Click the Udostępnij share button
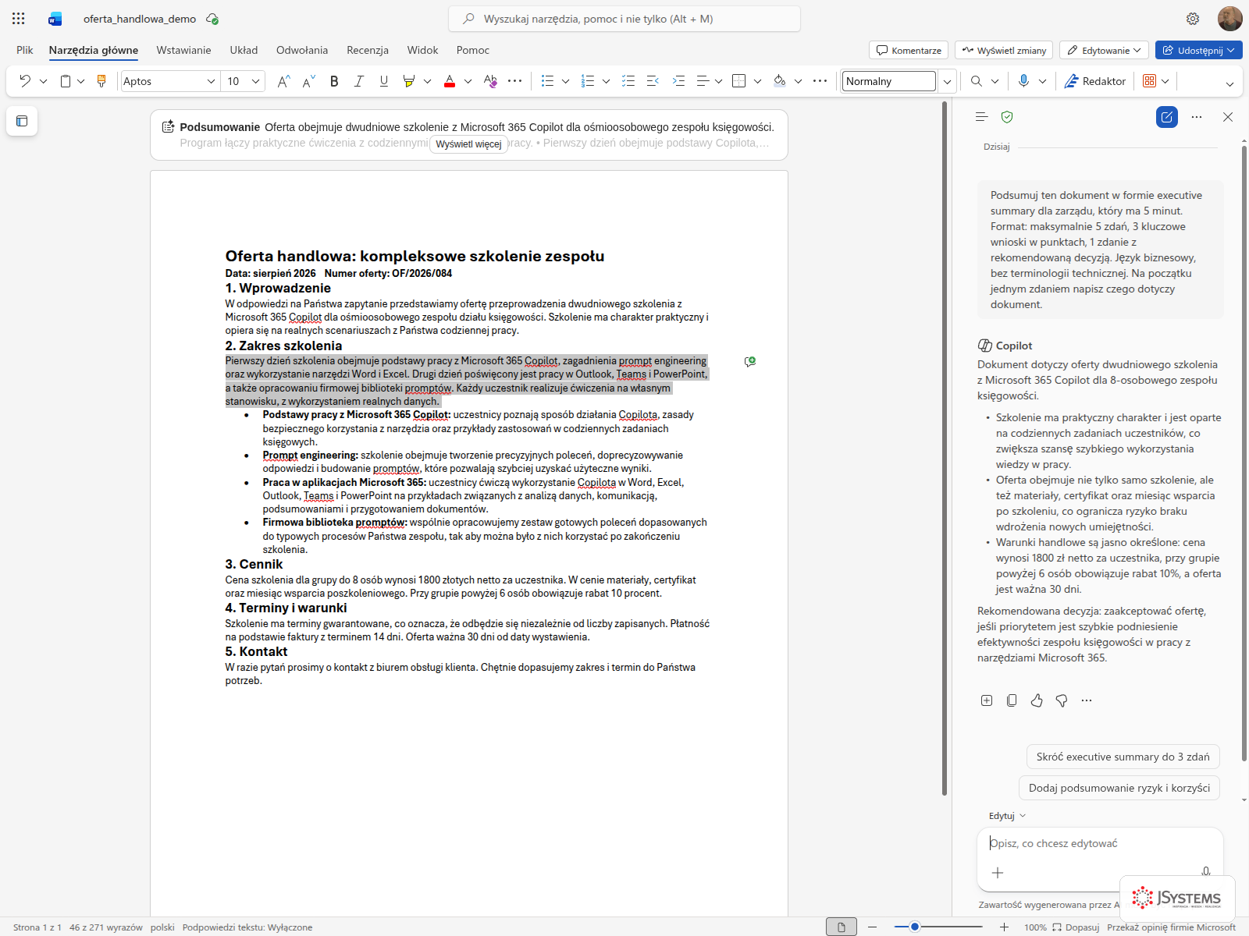This screenshot has height=936, width=1249. pos(1199,50)
